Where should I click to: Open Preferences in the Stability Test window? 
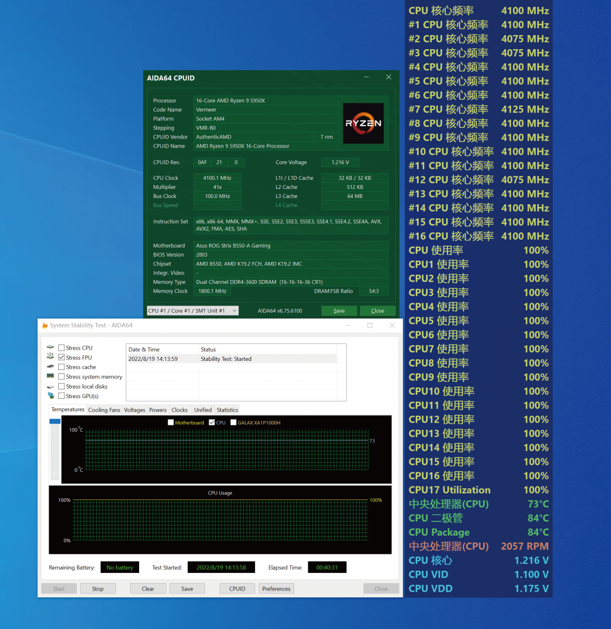click(x=277, y=589)
